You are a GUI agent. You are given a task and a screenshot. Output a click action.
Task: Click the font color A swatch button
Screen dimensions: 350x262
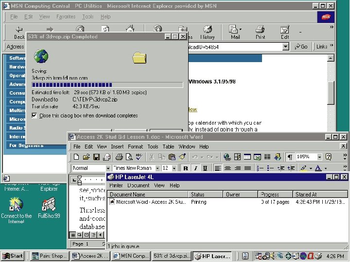click(318, 168)
